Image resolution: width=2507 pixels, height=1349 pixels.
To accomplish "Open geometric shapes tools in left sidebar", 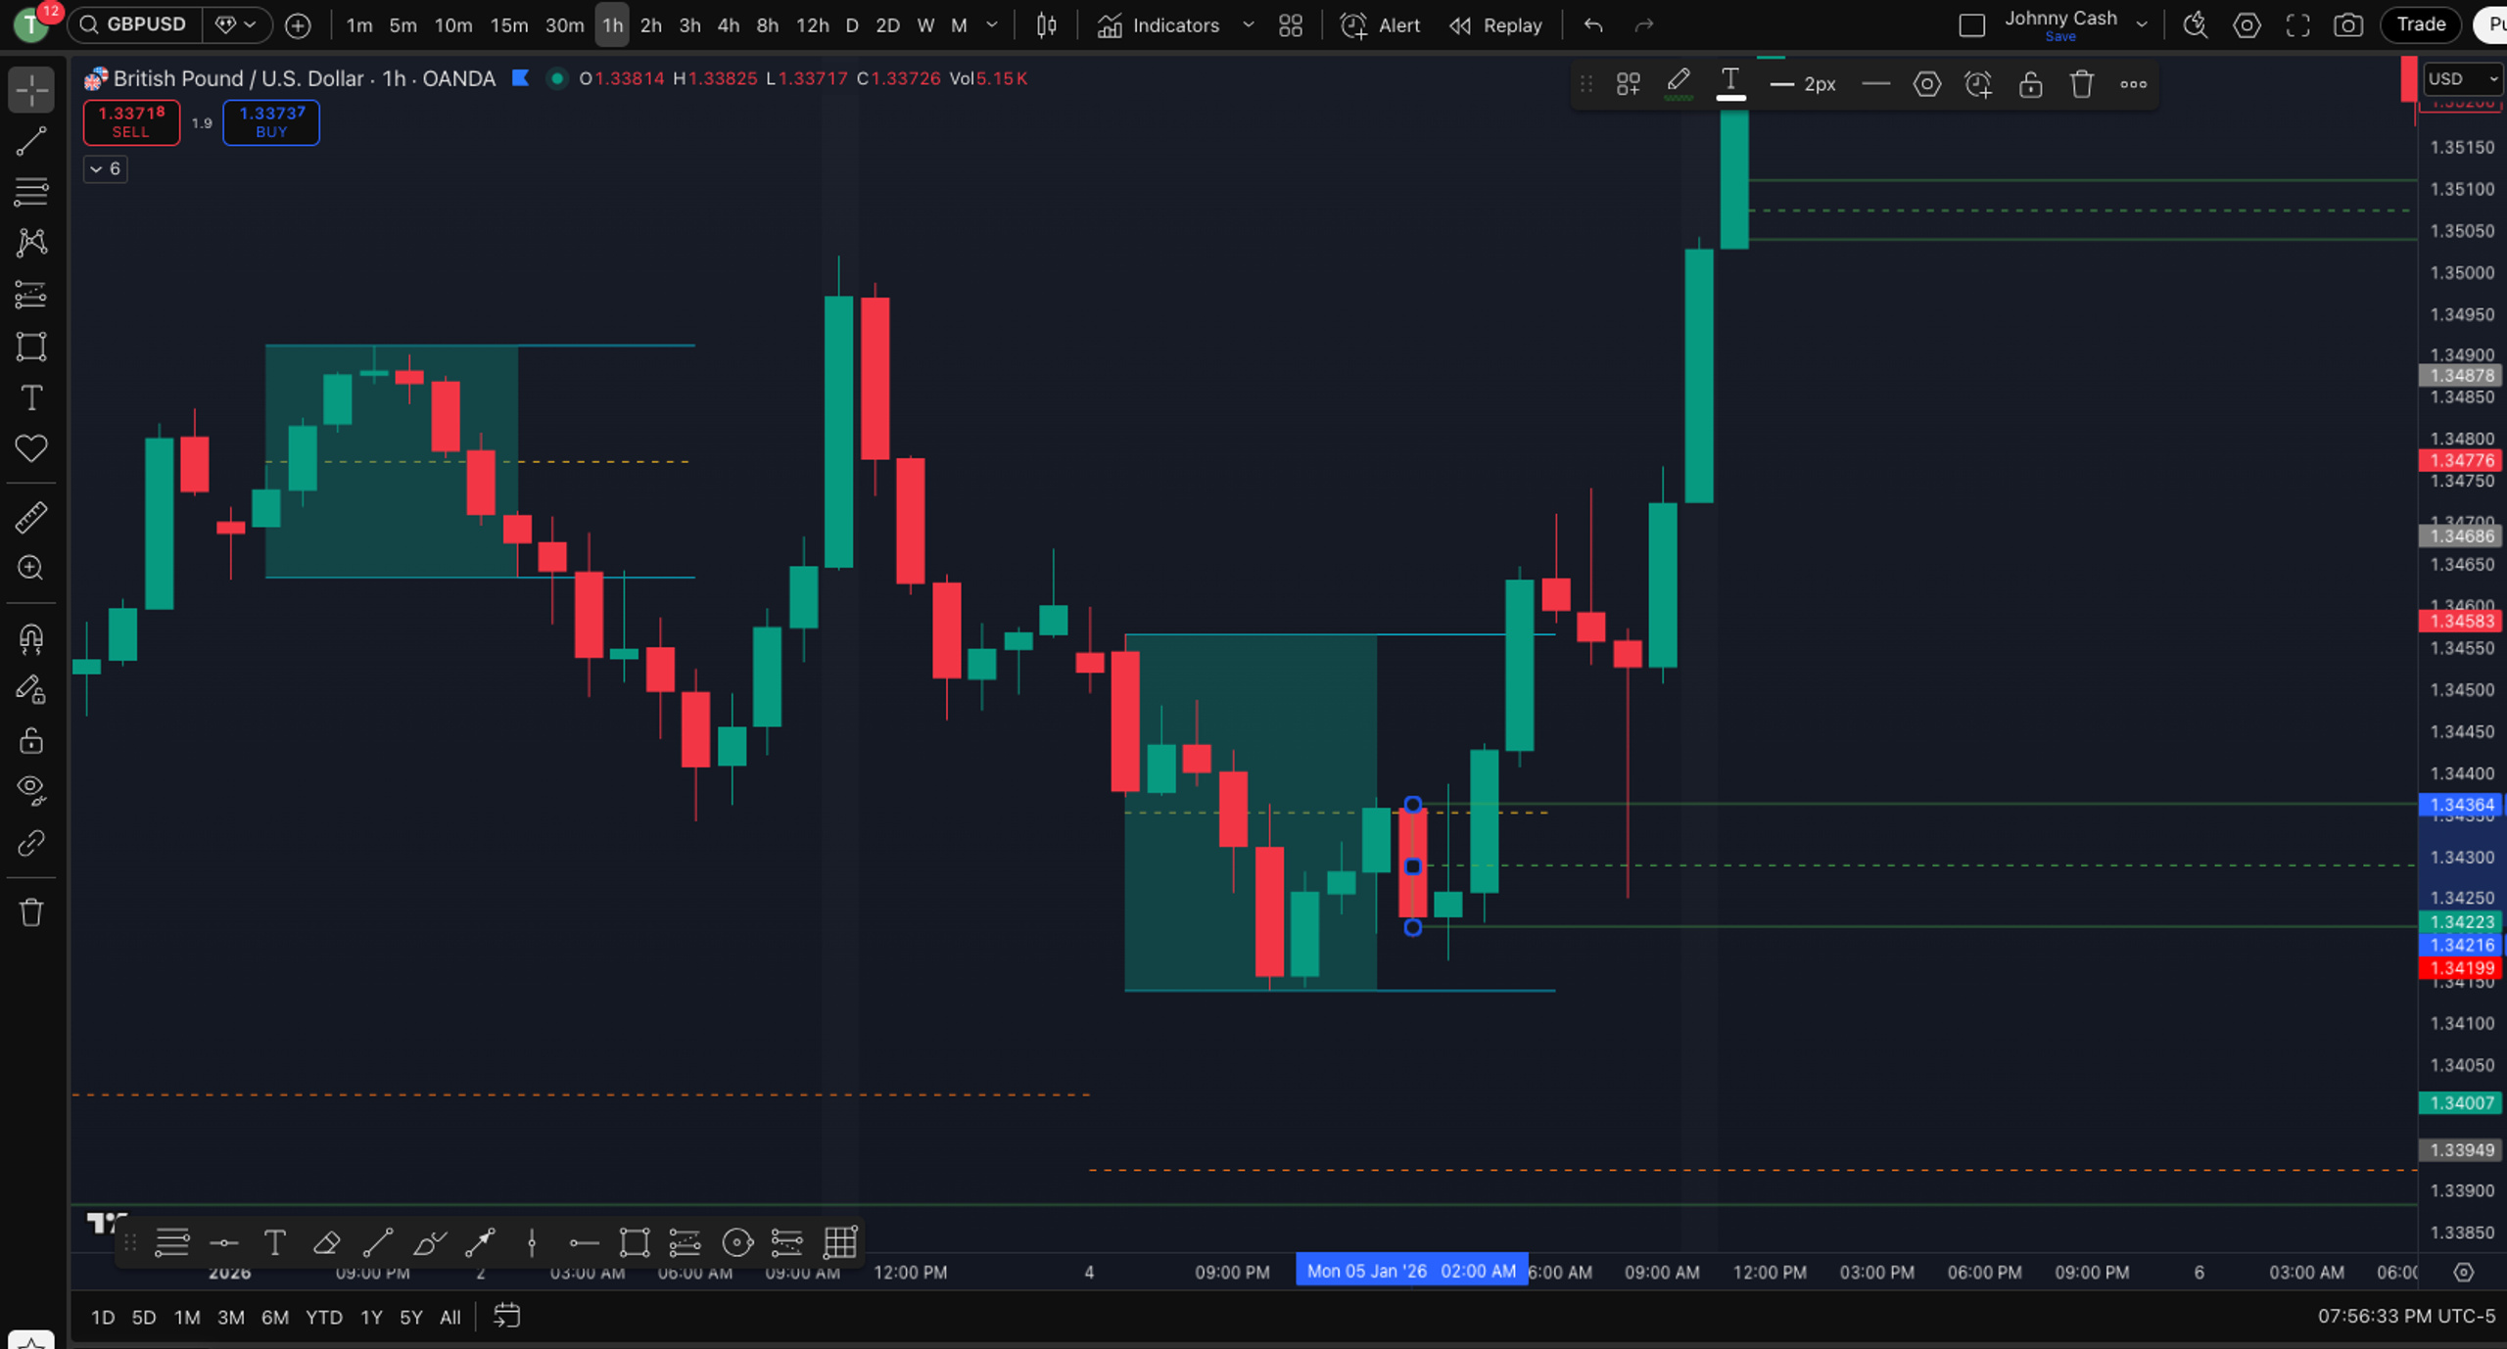I will coord(31,347).
